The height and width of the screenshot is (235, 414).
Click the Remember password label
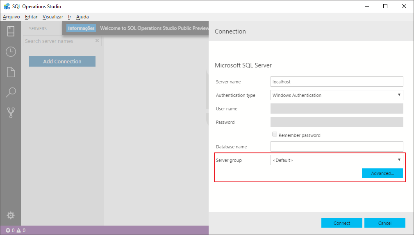(x=299, y=135)
